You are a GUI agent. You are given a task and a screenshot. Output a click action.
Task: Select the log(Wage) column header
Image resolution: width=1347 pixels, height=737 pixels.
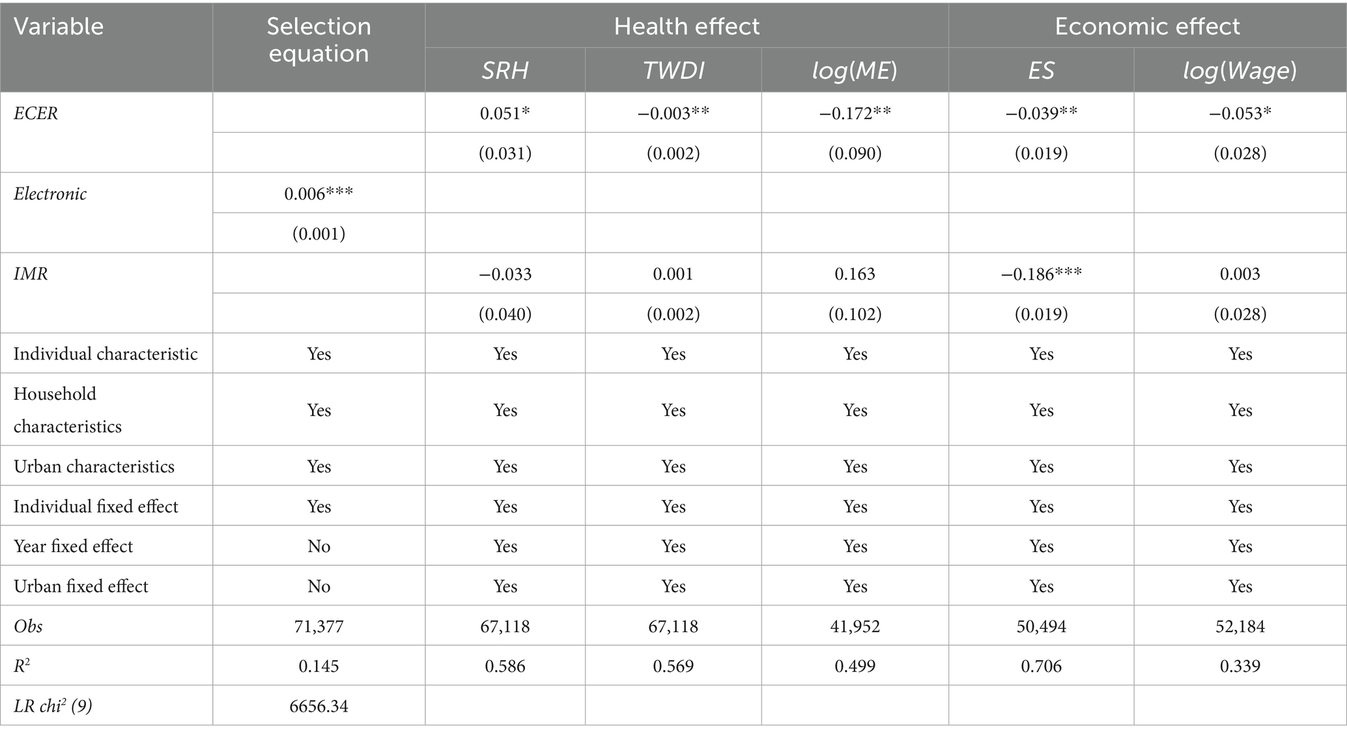1240,70
